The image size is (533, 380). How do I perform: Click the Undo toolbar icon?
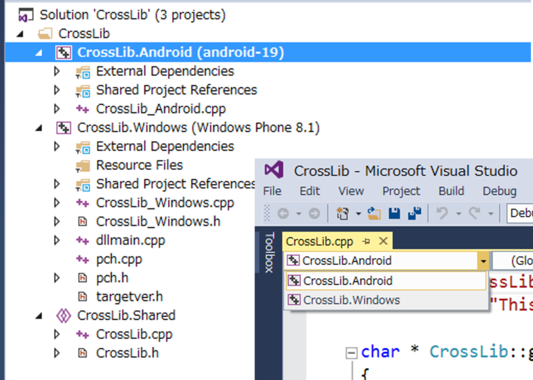tap(442, 214)
